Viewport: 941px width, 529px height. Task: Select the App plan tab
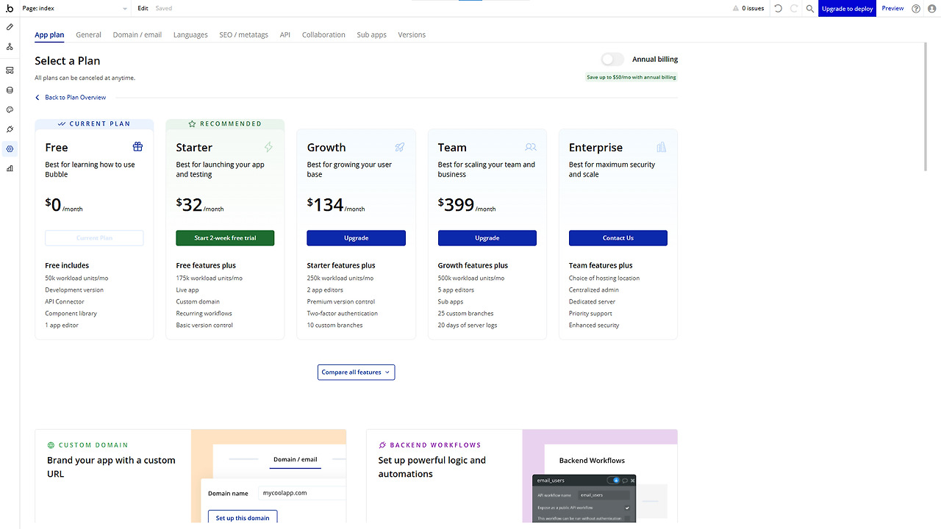pyautogui.click(x=49, y=35)
